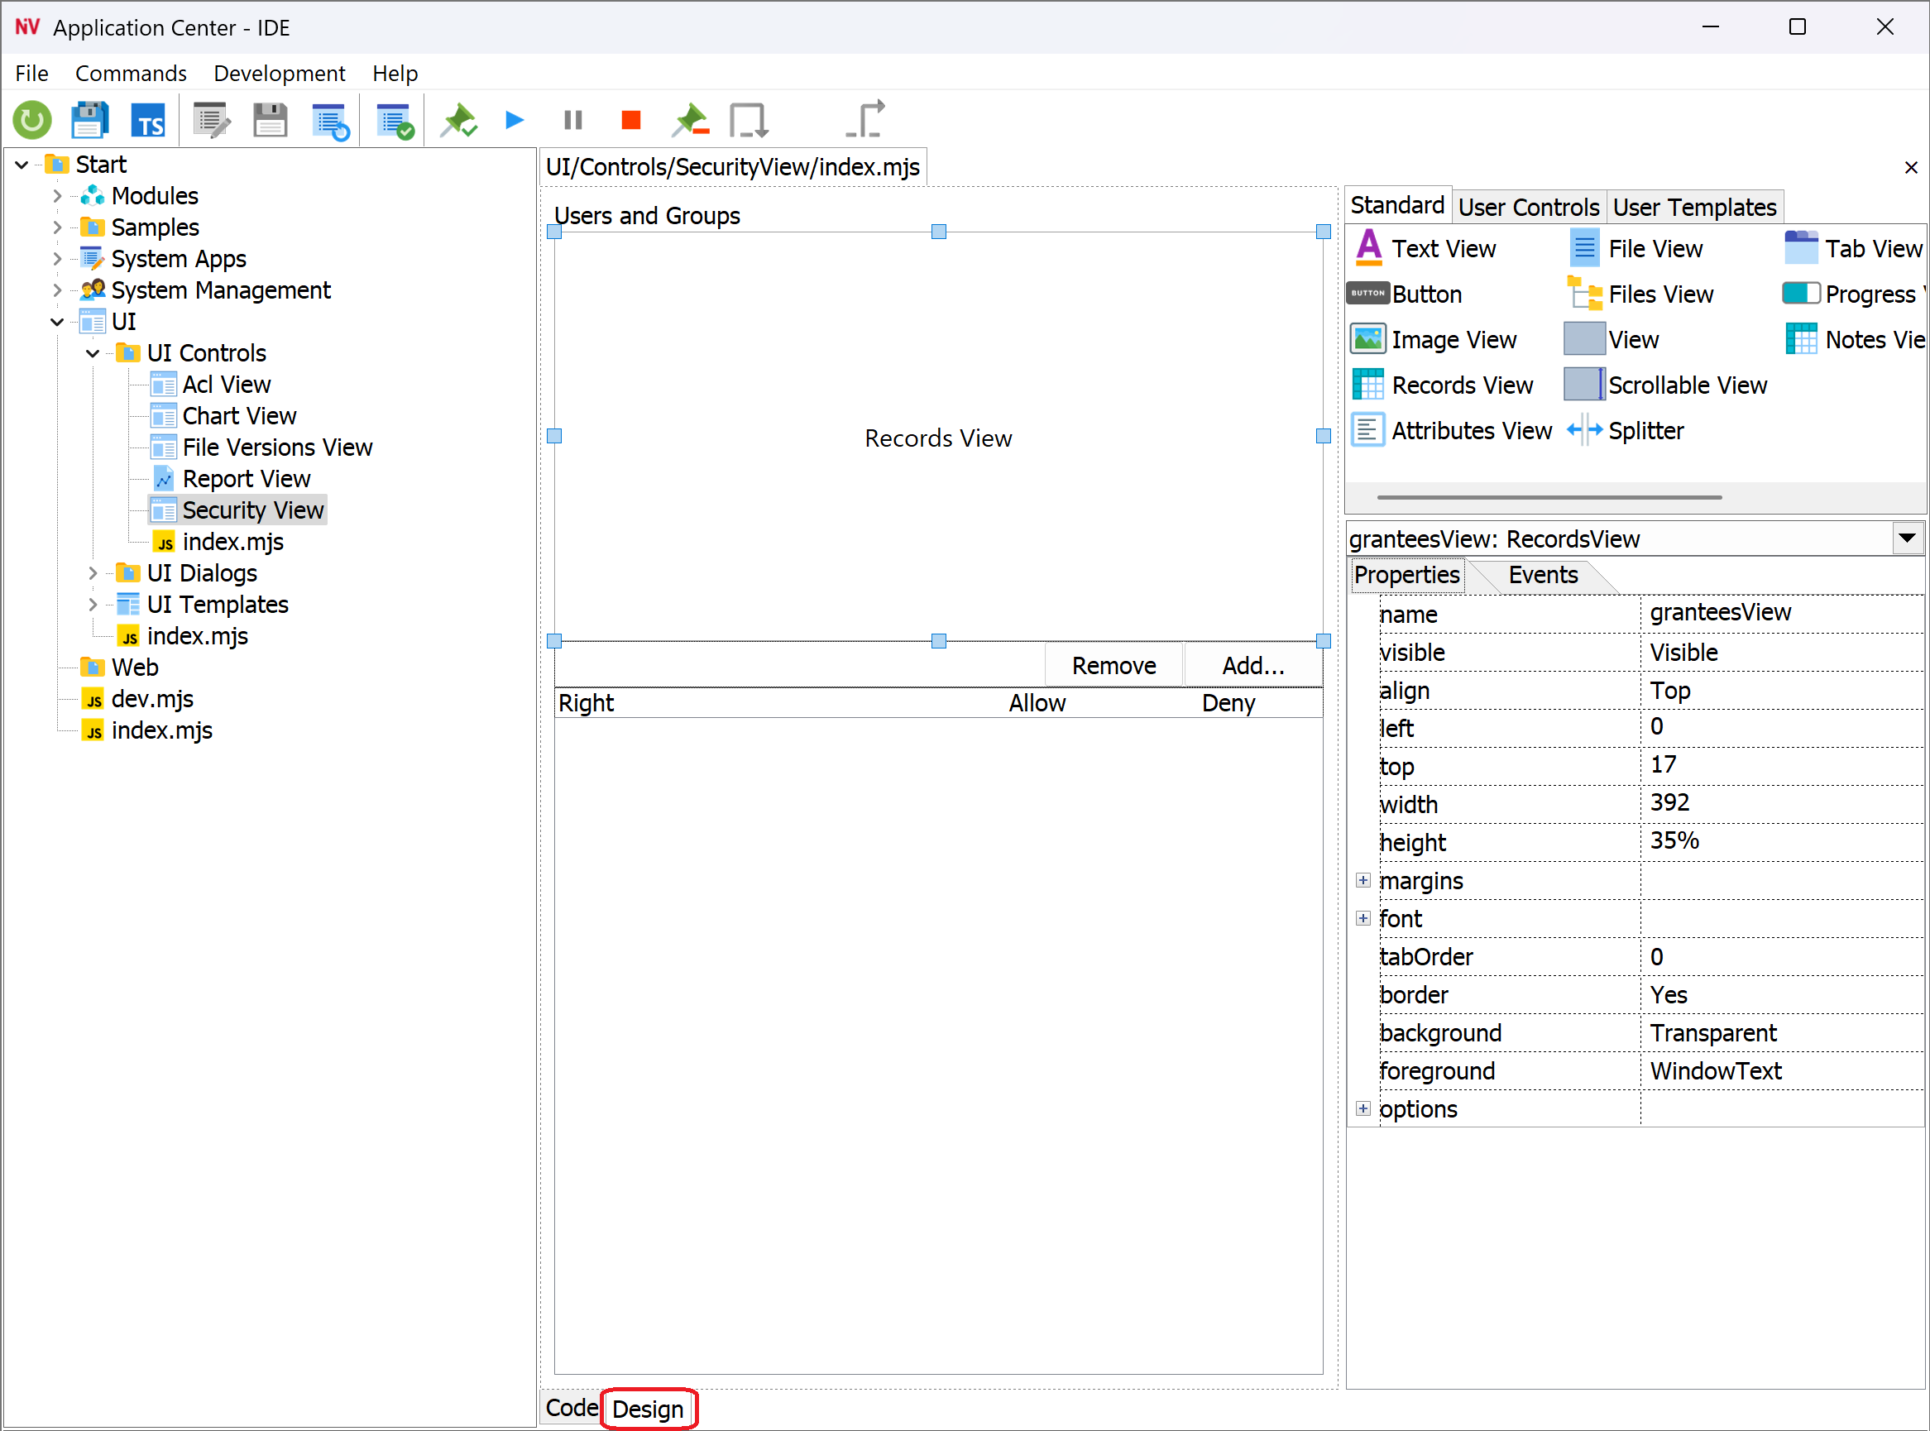This screenshot has width=1930, height=1431.
Task: Switch to the Events tab
Action: (1543, 574)
